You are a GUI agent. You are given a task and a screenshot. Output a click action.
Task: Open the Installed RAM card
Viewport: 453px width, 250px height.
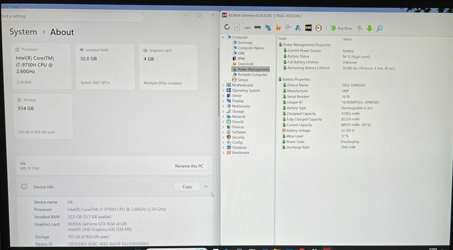pos(105,67)
